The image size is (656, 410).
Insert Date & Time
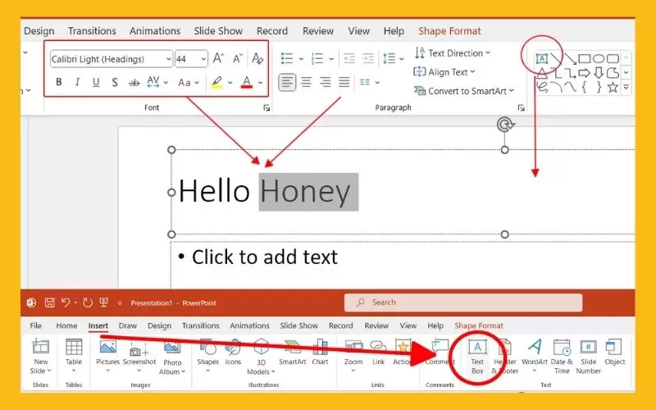(562, 357)
